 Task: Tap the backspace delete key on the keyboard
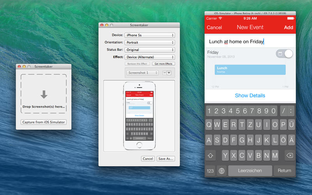point(290,156)
